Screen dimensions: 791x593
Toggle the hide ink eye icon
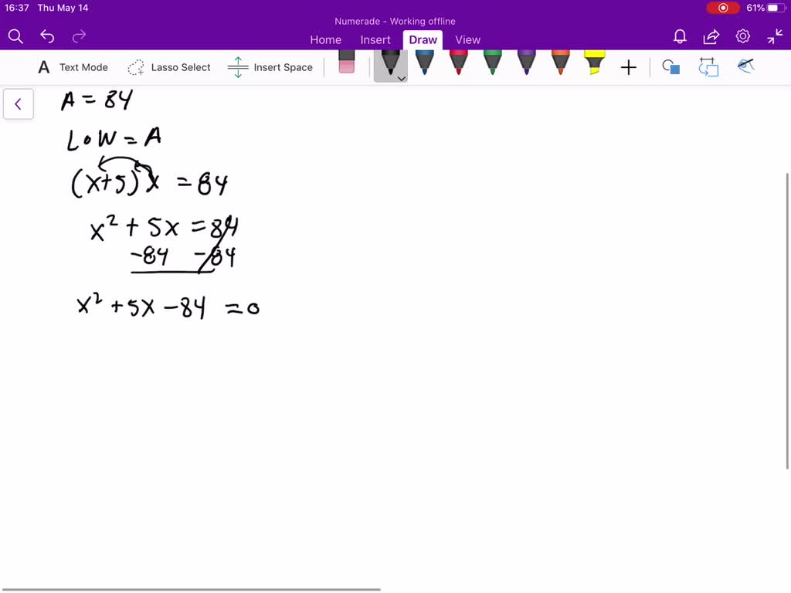[x=745, y=66]
